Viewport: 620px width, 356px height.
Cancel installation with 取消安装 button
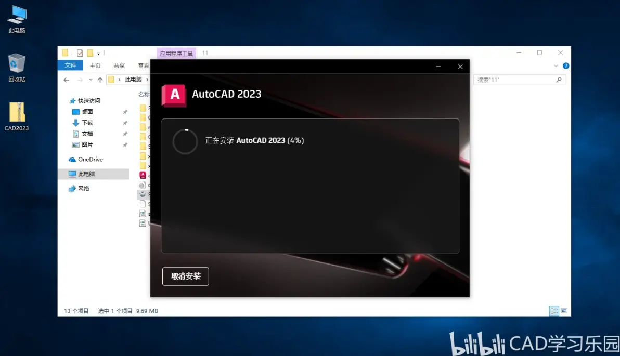pyautogui.click(x=186, y=276)
